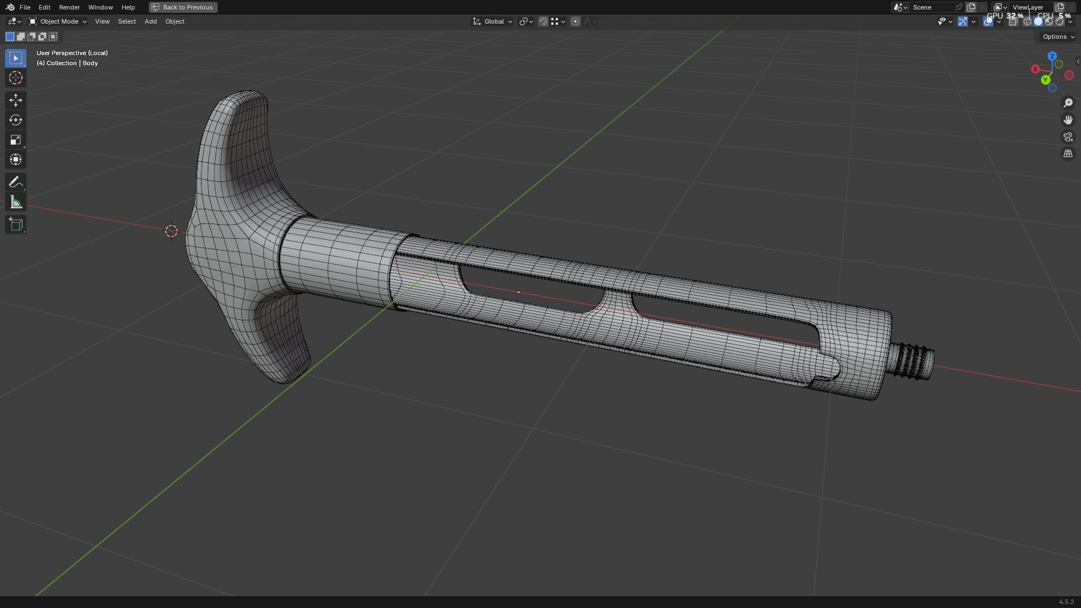The width and height of the screenshot is (1081, 608).
Task: Click the green Y axis gizmo circle
Action: click(x=1046, y=80)
